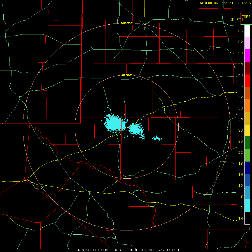
Task: Click the 54 legend value
Action: click(x=241, y=64)
